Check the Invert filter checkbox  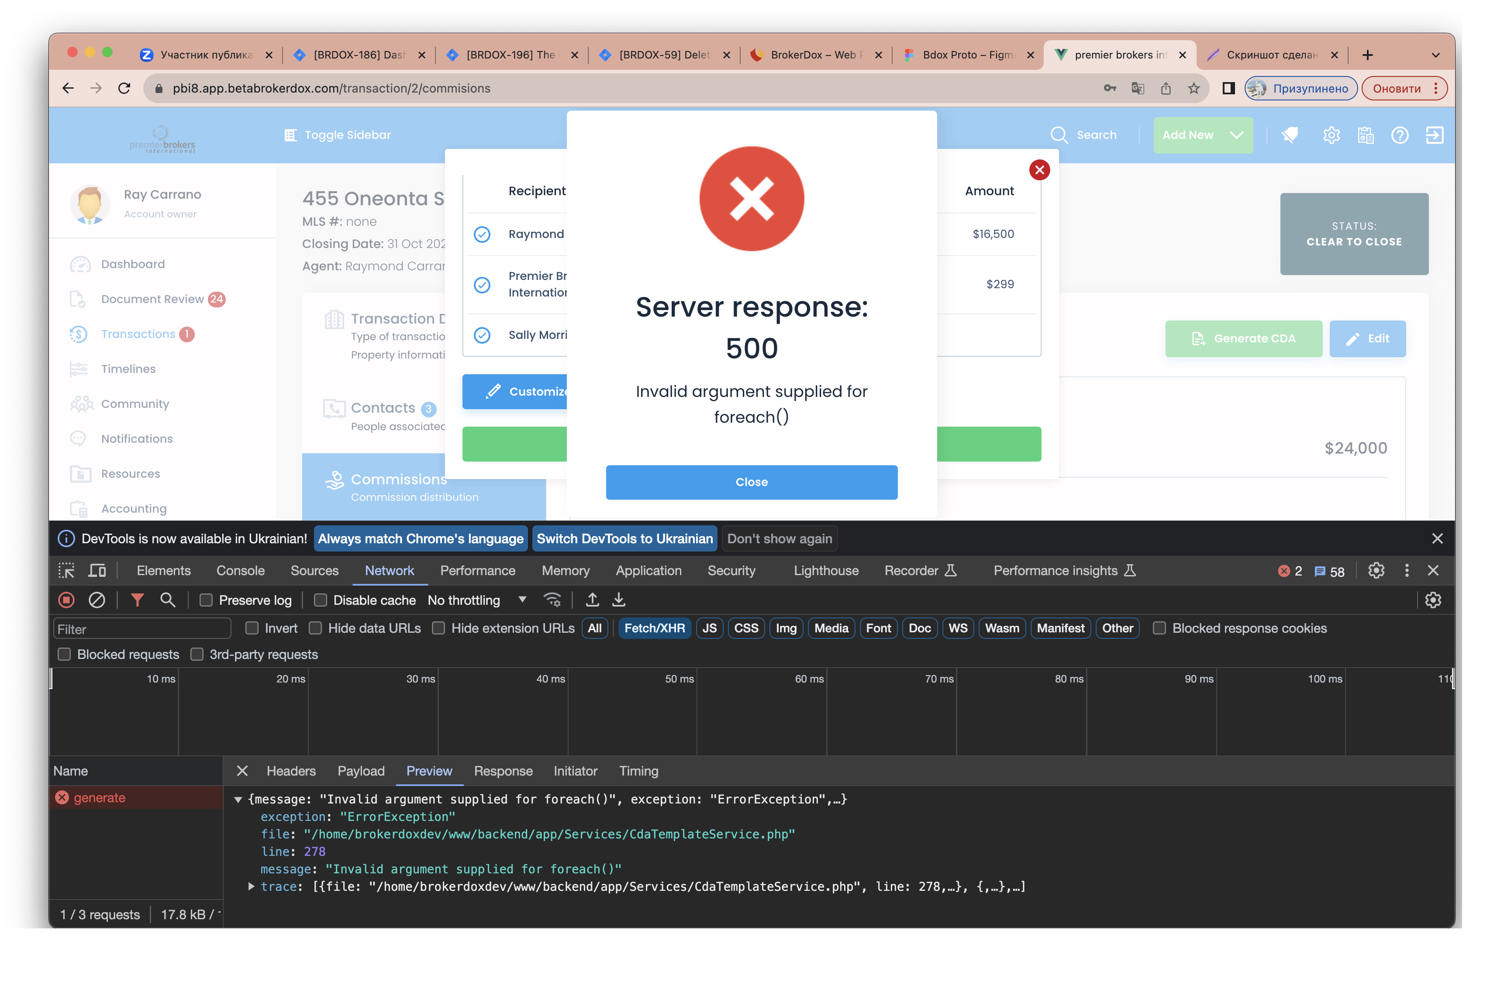[x=252, y=628]
